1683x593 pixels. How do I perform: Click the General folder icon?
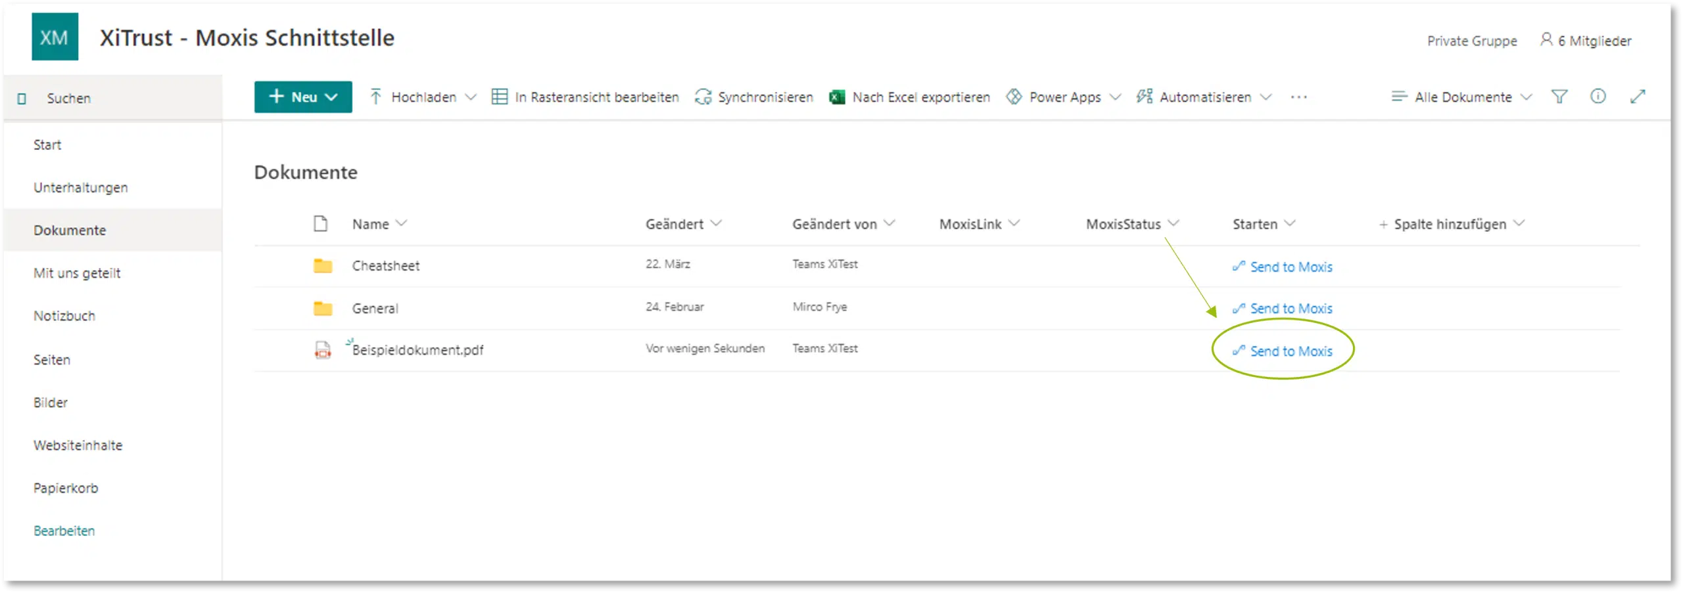point(323,308)
